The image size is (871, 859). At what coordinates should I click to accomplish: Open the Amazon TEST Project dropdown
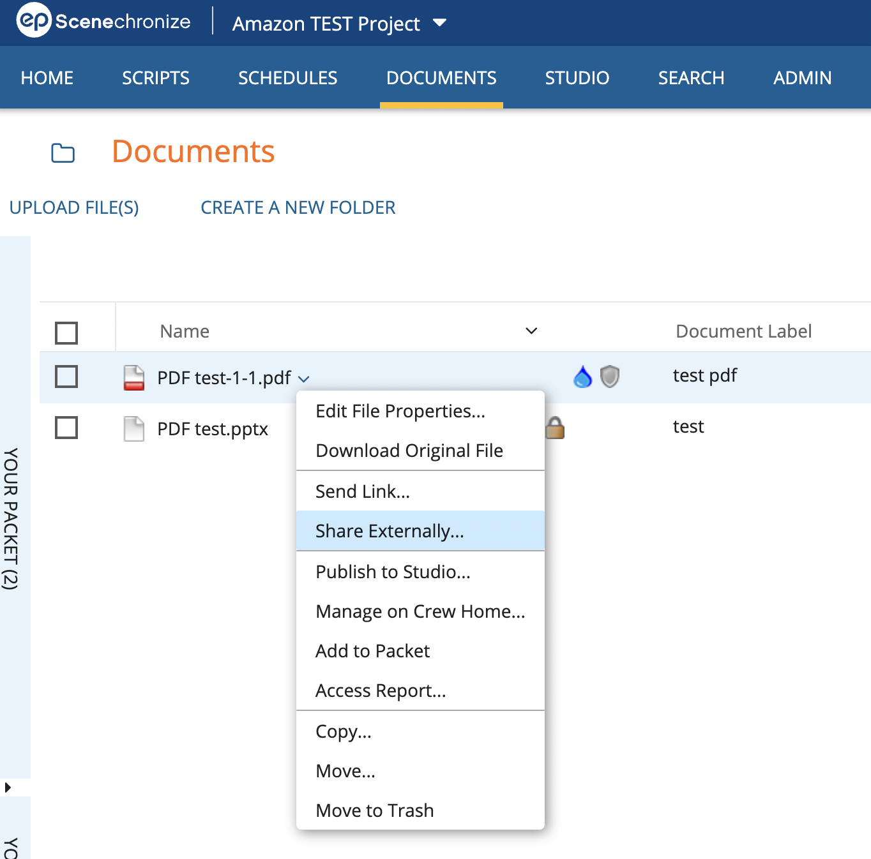click(x=339, y=24)
